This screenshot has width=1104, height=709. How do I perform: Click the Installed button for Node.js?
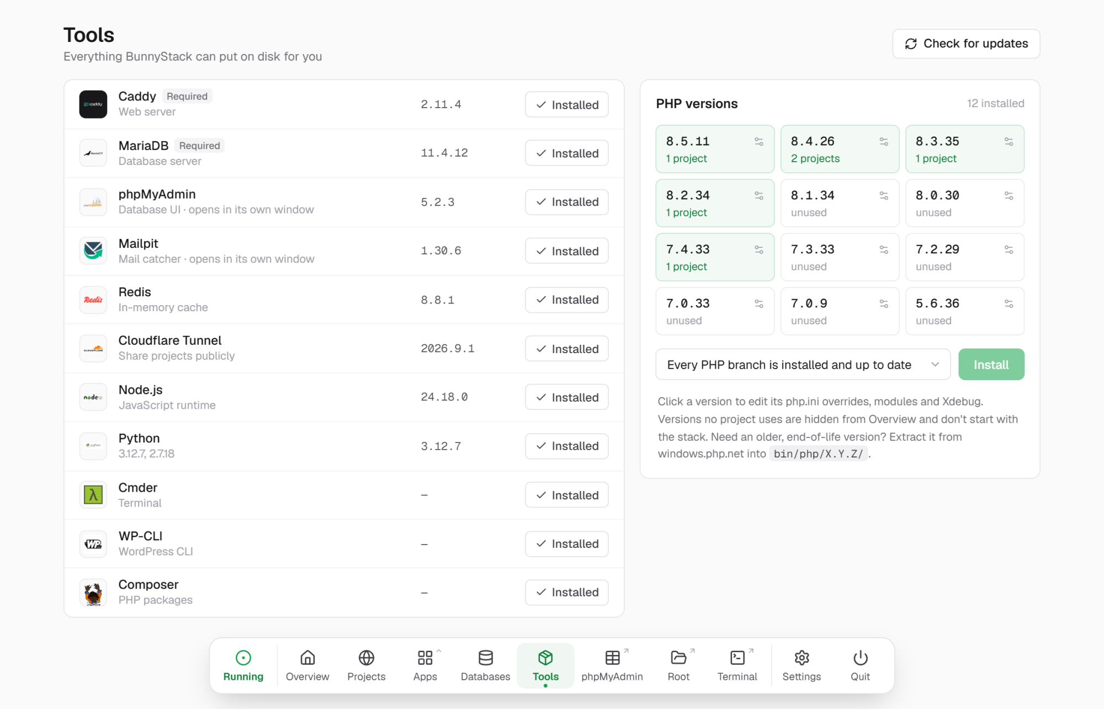[x=567, y=397]
